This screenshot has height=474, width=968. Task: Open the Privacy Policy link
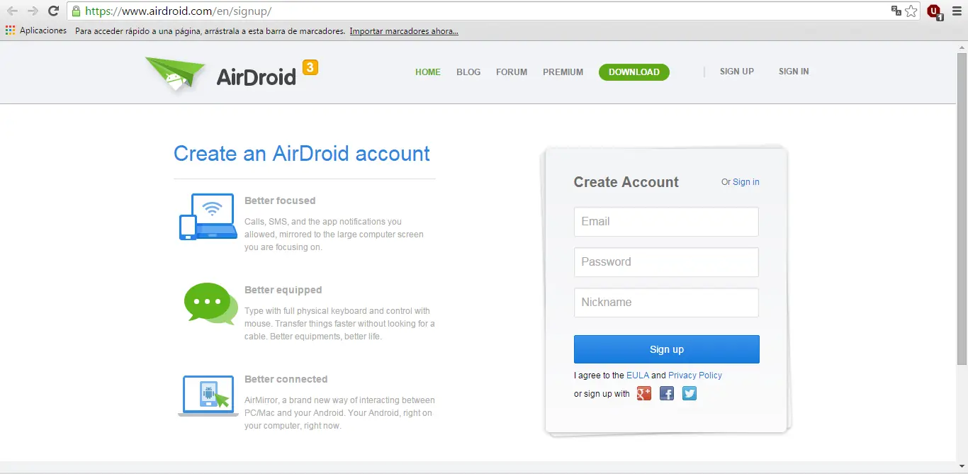[x=695, y=376]
